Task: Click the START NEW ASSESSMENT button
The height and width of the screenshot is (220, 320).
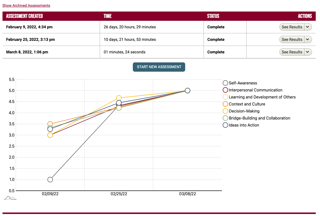Action: pos(159,67)
